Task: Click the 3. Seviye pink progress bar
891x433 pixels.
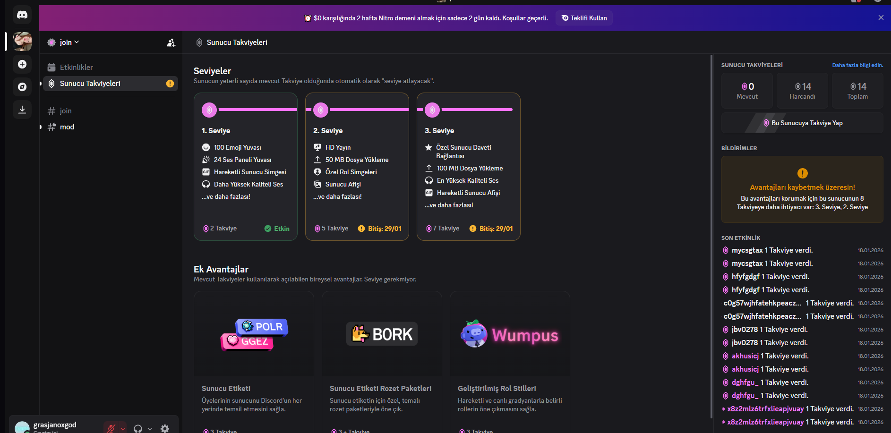Action: point(477,110)
